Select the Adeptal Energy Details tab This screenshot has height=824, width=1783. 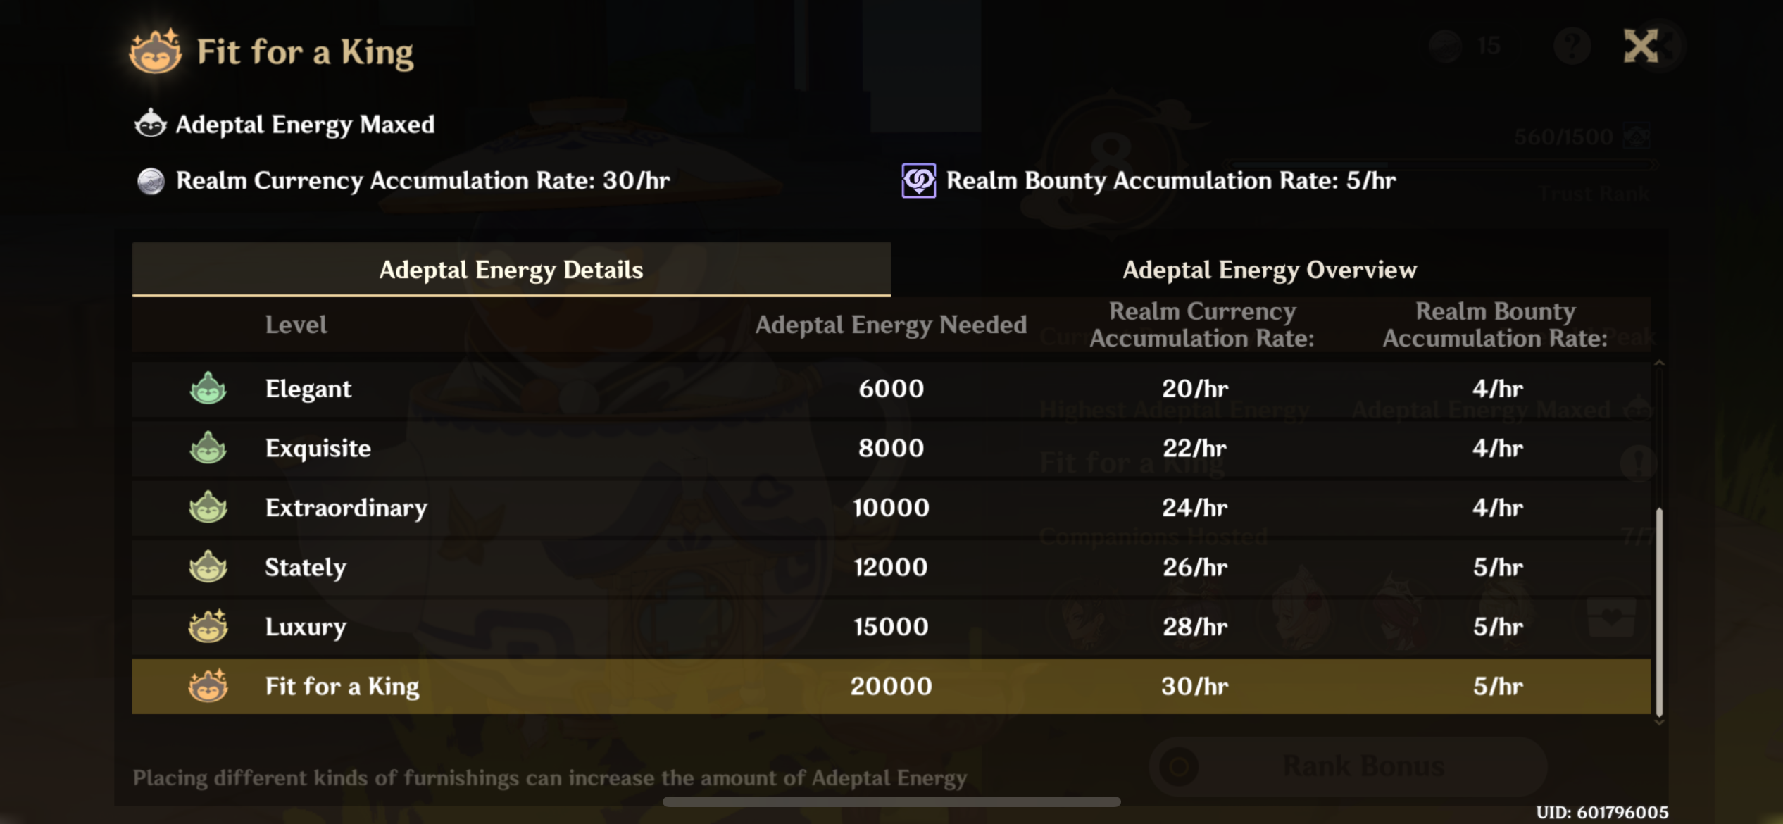(511, 270)
